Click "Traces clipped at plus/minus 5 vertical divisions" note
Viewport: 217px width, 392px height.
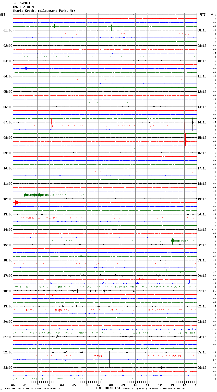pyautogui.click(x=154, y=389)
